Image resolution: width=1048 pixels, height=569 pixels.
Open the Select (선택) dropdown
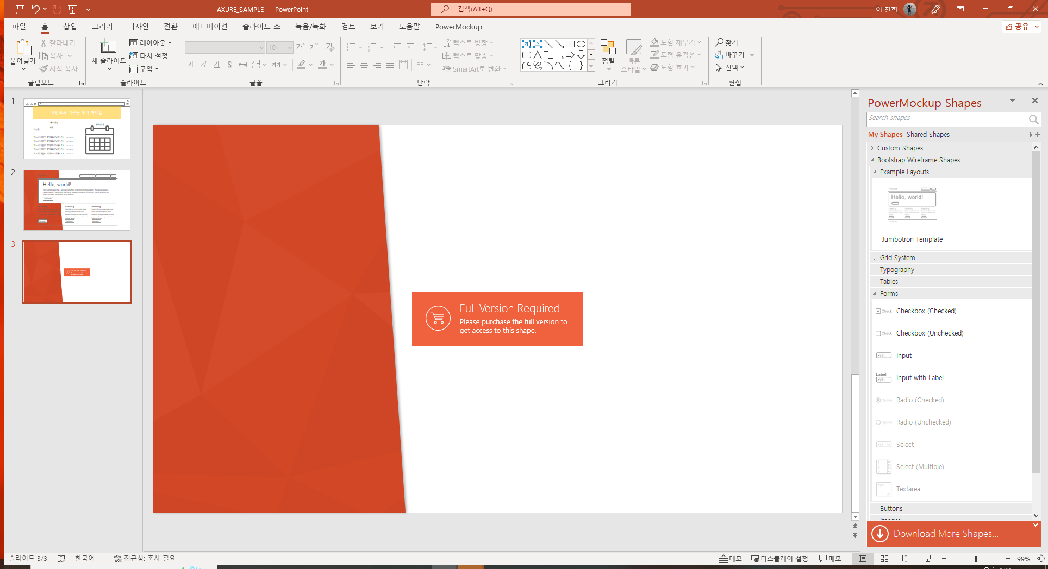tap(730, 67)
